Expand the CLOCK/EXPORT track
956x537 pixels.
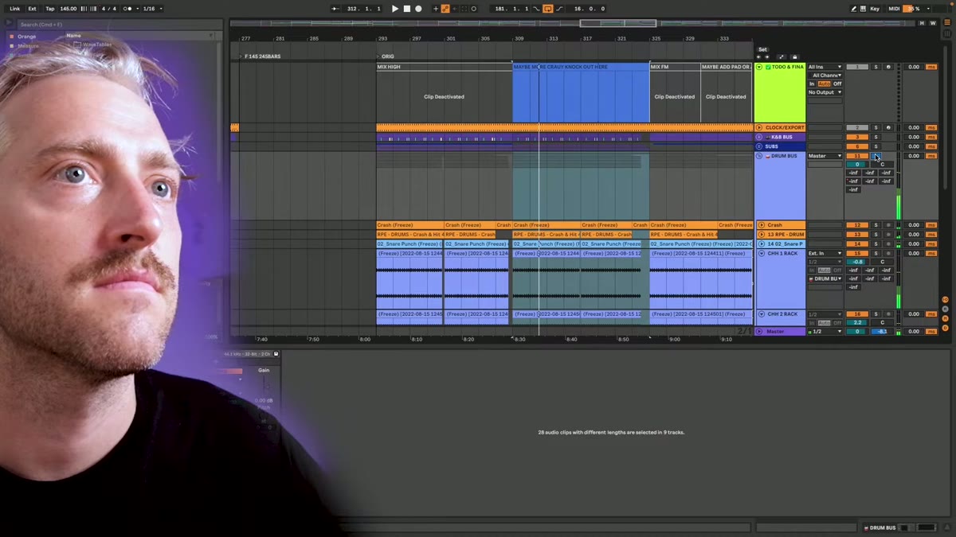point(759,127)
